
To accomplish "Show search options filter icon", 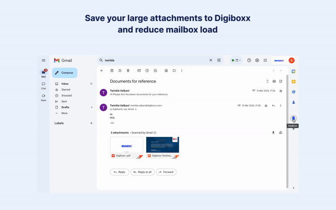I will [x=219, y=60].
